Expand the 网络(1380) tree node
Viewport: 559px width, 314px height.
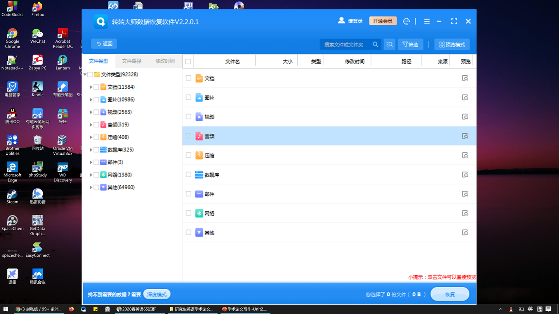(91, 175)
